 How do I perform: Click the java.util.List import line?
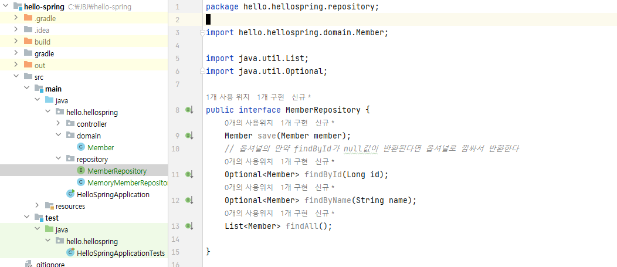[257, 59]
